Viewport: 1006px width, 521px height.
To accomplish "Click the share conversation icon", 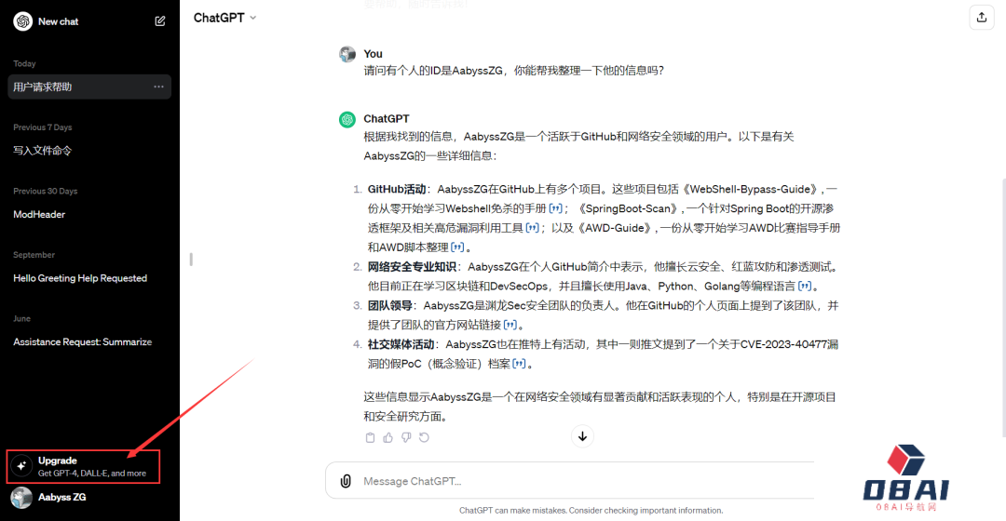I will click(x=981, y=18).
